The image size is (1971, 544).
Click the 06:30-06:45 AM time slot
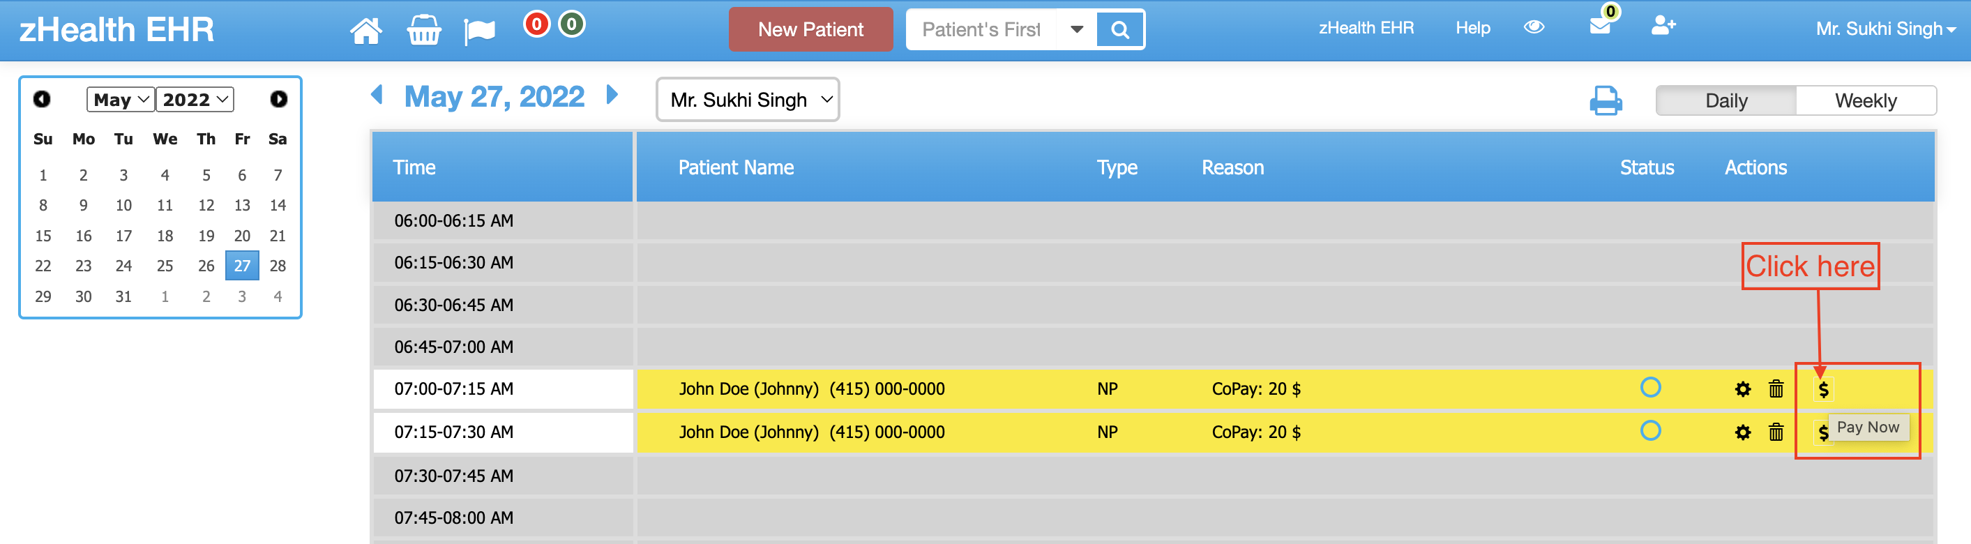(x=503, y=305)
